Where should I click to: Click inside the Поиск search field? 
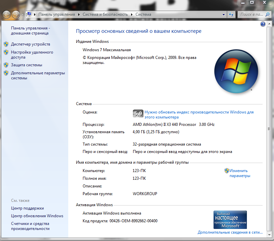click(x=252, y=15)
